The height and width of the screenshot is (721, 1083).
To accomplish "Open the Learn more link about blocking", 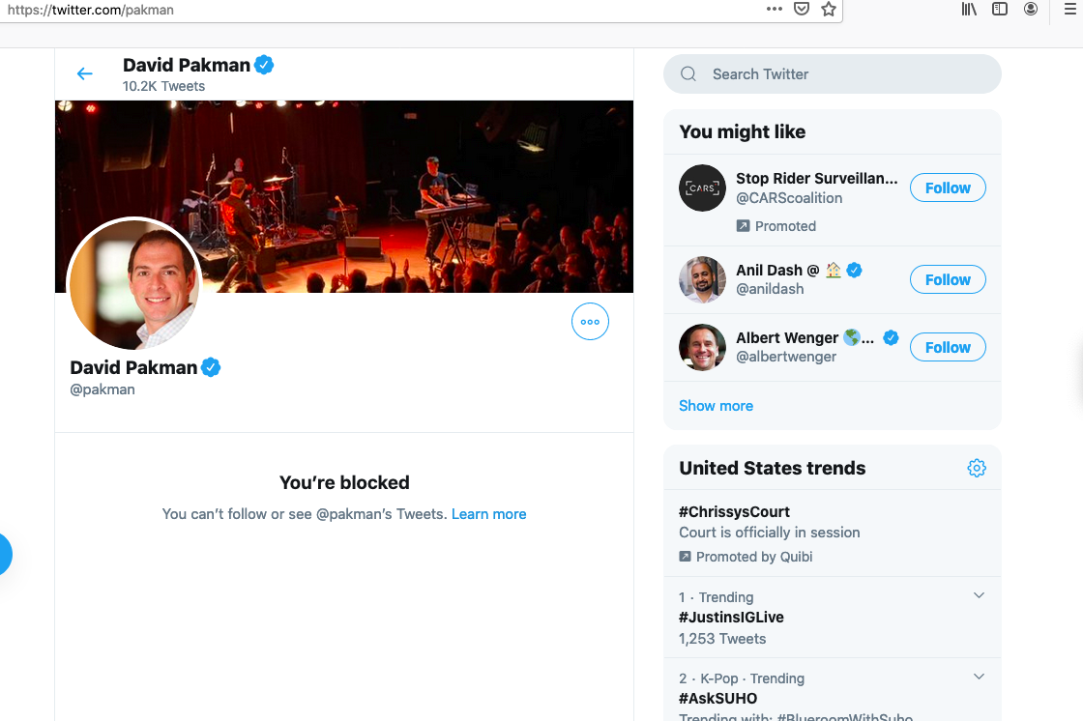I will [x=489, y=514].
